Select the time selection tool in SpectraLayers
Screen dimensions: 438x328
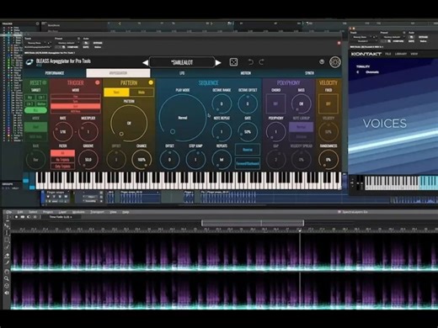pos(7,233)
